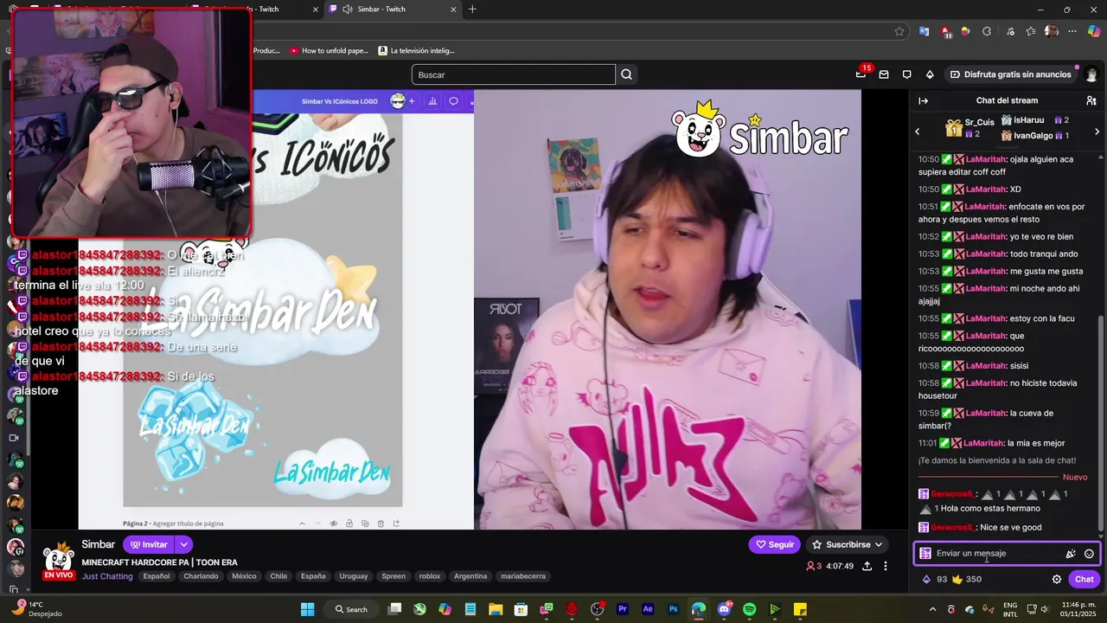Screen dimensions: 1107x623
Task: Click the roblox tag
Action: tap(430, 576)
